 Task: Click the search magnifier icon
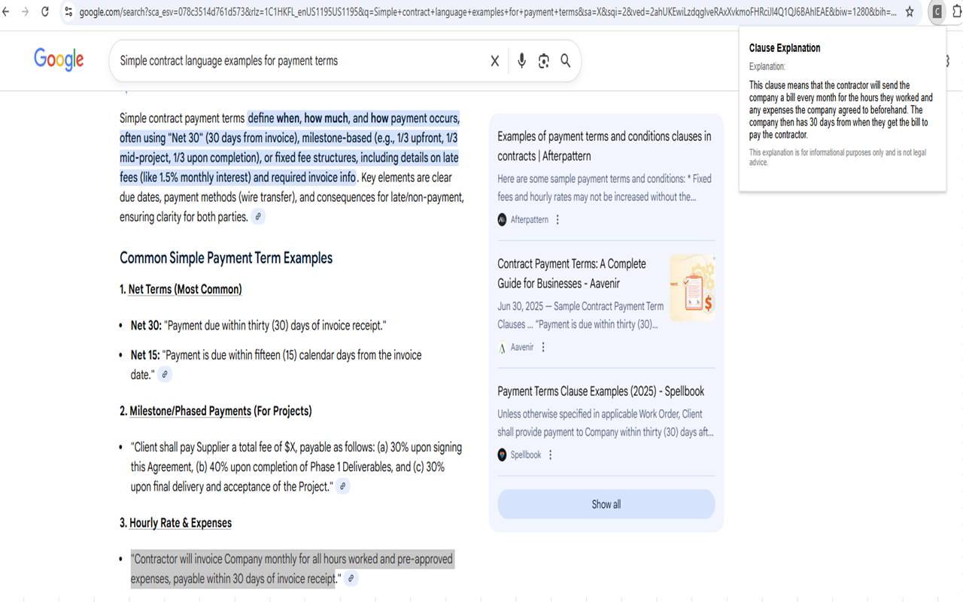coord(565,61)
